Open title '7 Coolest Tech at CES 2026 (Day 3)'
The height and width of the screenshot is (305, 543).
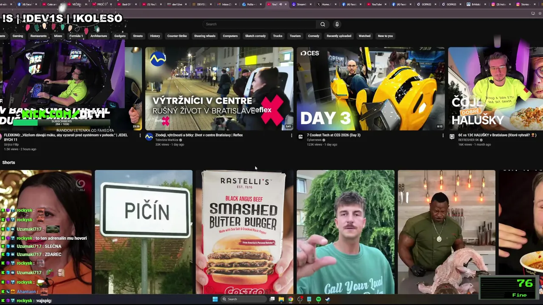(333, 135)
